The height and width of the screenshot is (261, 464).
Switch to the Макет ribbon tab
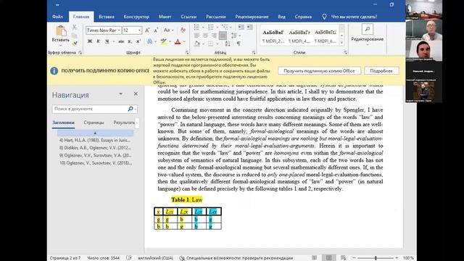165,17
